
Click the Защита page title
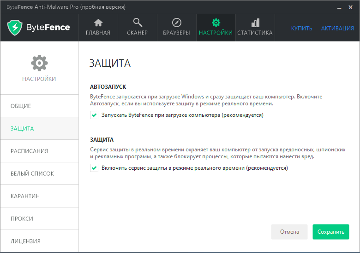point(110,63)
